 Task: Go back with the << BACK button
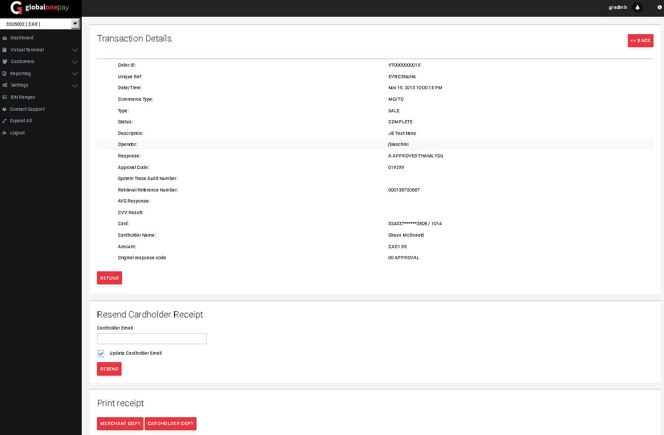coord(640,40)
